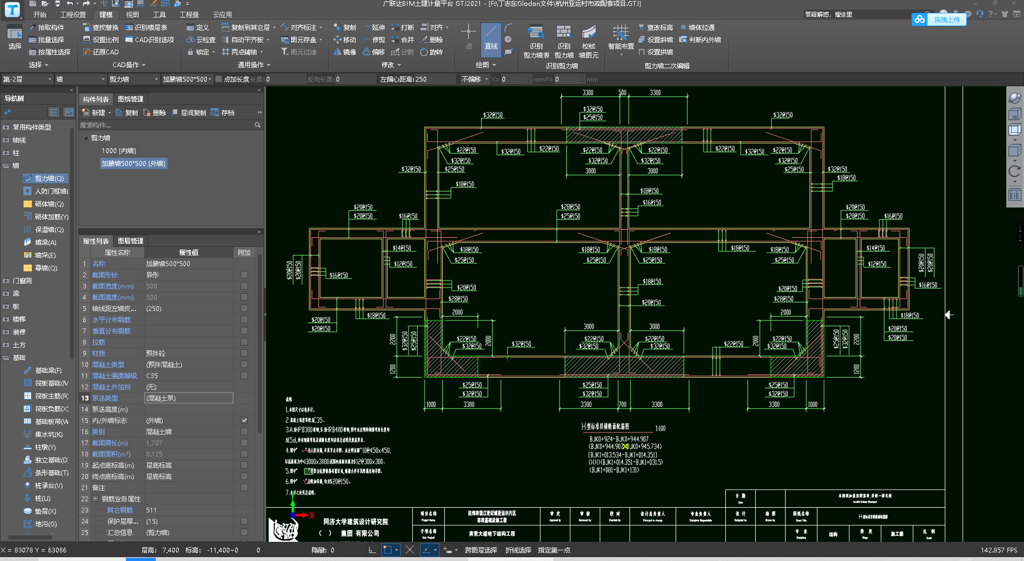Switch to the 图层管理 tab

[131, 241]
